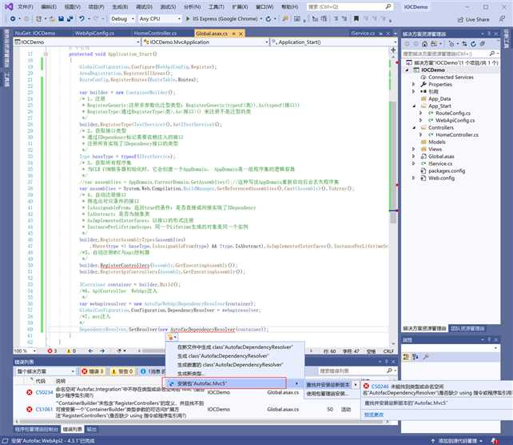Click red error icon of CS1061 row

[30, 409]
